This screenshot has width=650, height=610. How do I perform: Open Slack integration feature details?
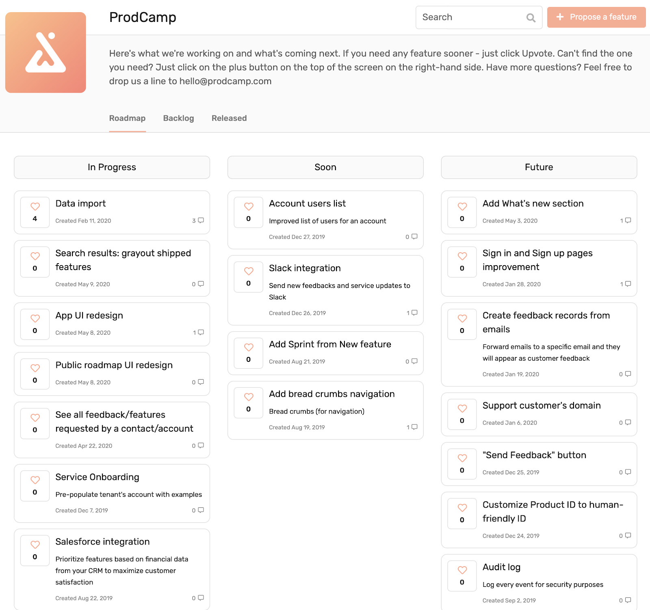[x=305, y=268]
